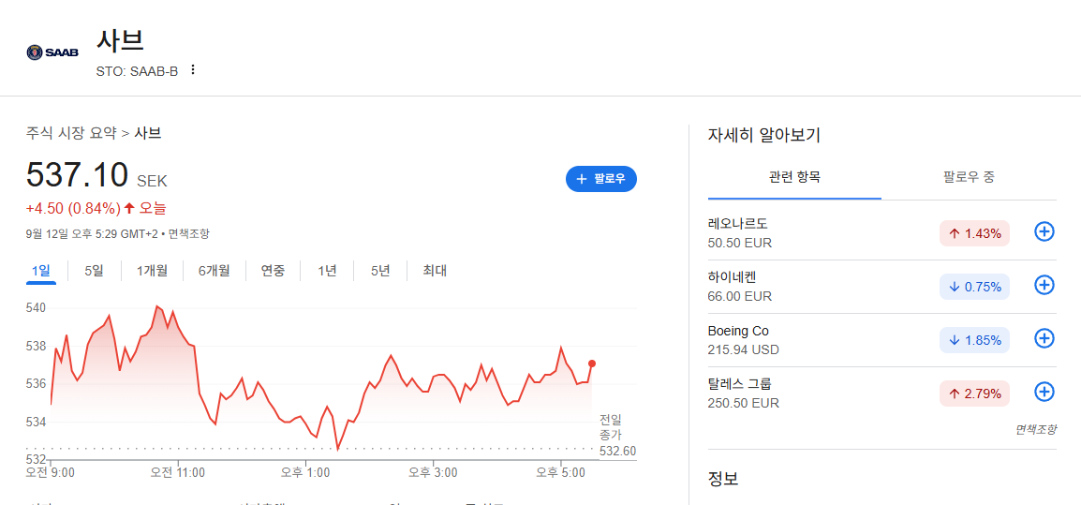Add 하이네켄 with its plus circle icon
Image resolution: width=1081 pixels, height=505 pixels.
pos(1044,286)
